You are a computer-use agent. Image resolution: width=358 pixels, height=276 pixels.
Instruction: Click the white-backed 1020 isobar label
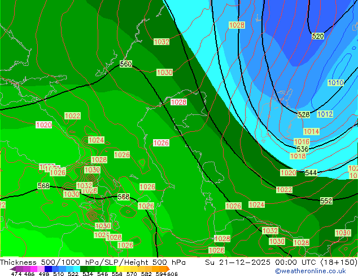coord(44,125)
